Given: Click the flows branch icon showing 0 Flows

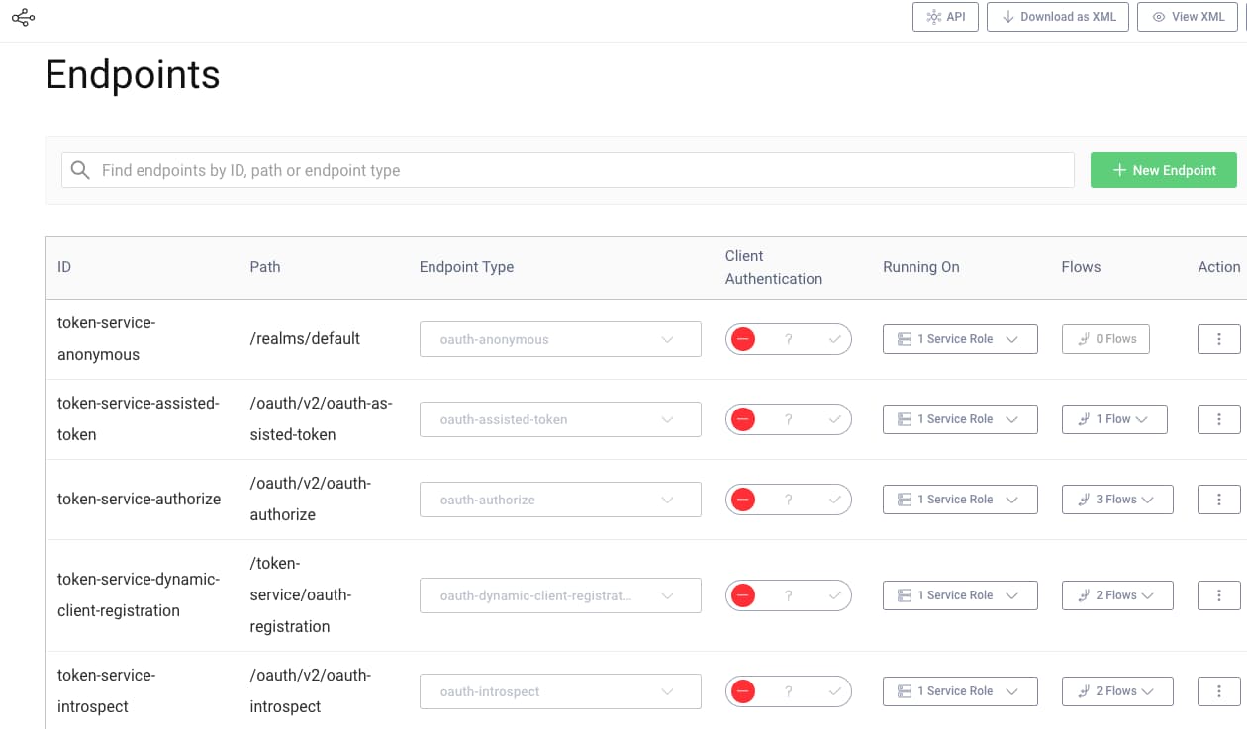Looking at the screenshot, I should pos(1086,339).
